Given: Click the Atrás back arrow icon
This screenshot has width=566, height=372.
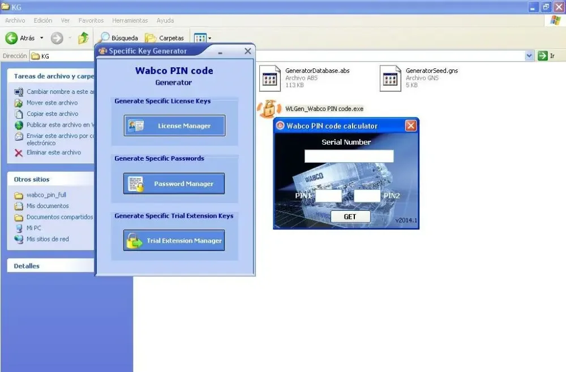Looking at the screenshot, I should pyautogui.click(x=11, y=38).
